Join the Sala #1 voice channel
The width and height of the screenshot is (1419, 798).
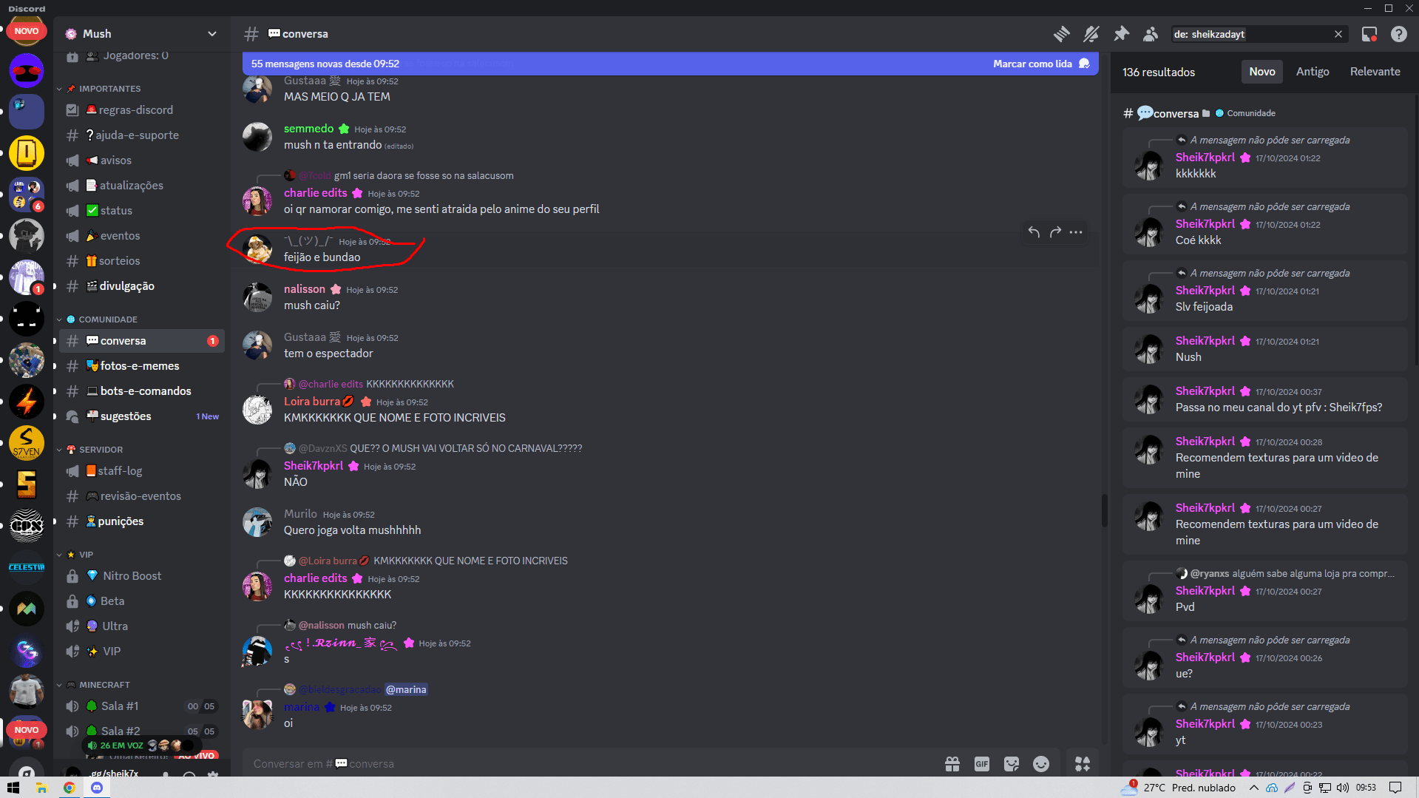141,706
